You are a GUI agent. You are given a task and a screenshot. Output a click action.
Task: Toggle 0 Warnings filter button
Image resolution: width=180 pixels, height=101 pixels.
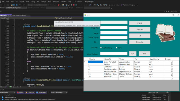30,92
